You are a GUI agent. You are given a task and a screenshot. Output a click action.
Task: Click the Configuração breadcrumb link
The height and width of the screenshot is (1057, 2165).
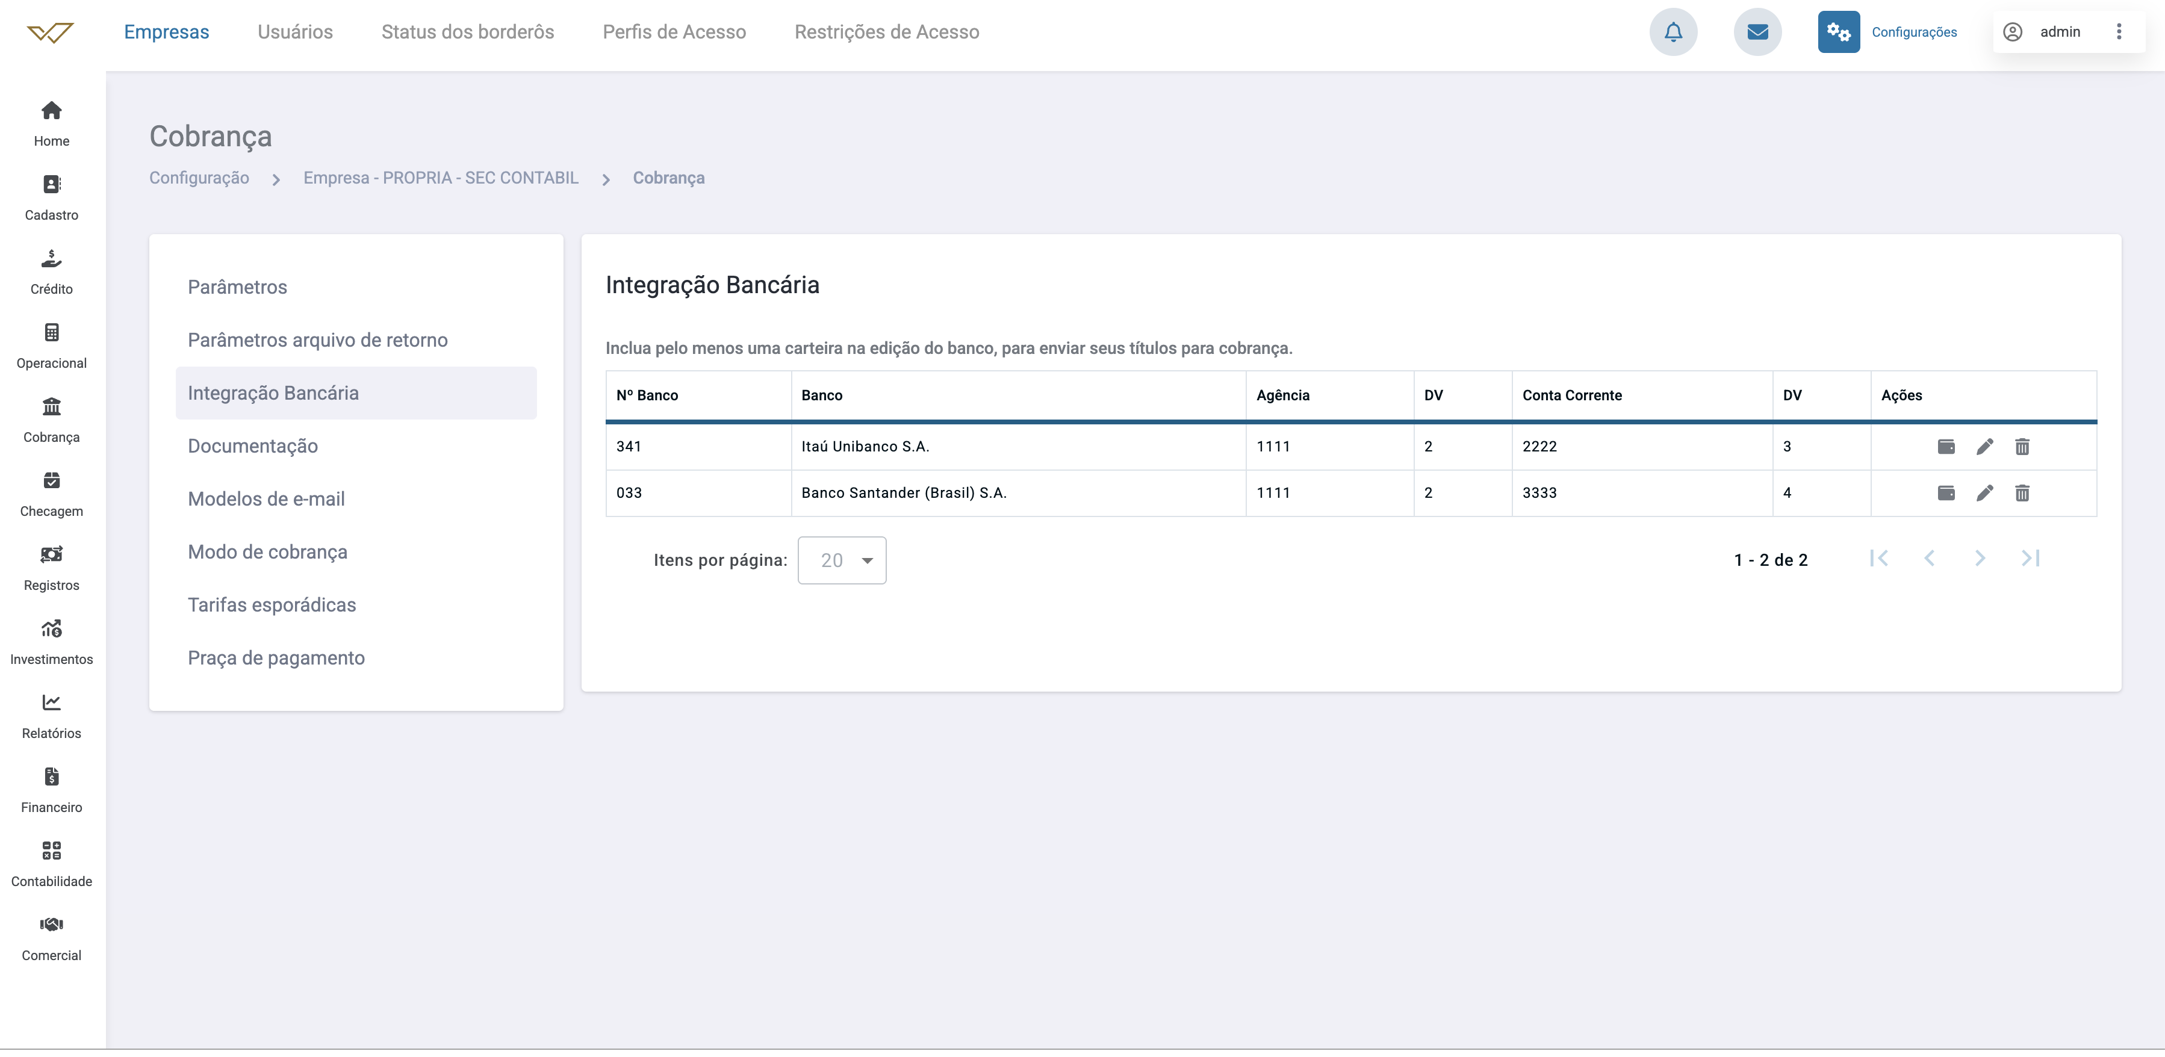pos(199,178)
